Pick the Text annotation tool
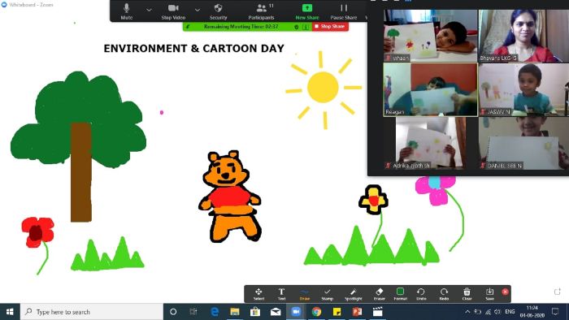The image size is (569, 320). [x=281, y=294]
